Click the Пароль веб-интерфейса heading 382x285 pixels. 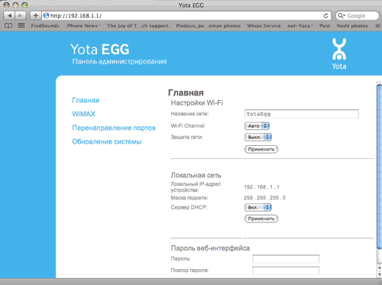tap(210, 248)
